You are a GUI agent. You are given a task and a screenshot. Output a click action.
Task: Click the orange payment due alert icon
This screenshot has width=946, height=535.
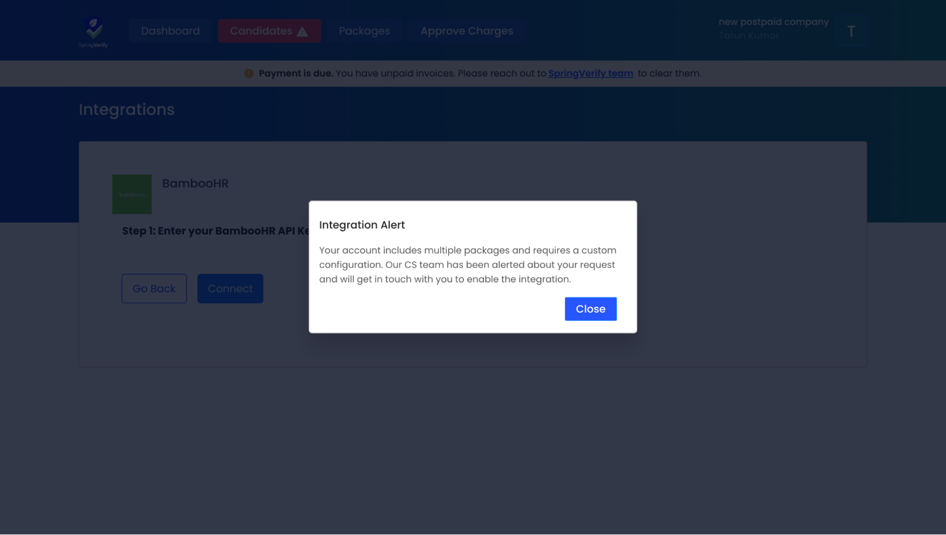tap(248, 73)
